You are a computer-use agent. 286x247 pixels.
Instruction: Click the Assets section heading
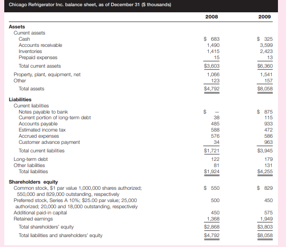coord(17,26)
